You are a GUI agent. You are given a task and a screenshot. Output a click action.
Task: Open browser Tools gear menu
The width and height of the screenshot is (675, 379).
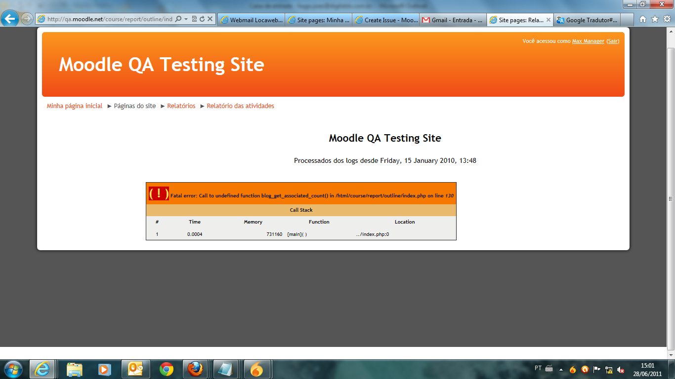tap(667, 19)
